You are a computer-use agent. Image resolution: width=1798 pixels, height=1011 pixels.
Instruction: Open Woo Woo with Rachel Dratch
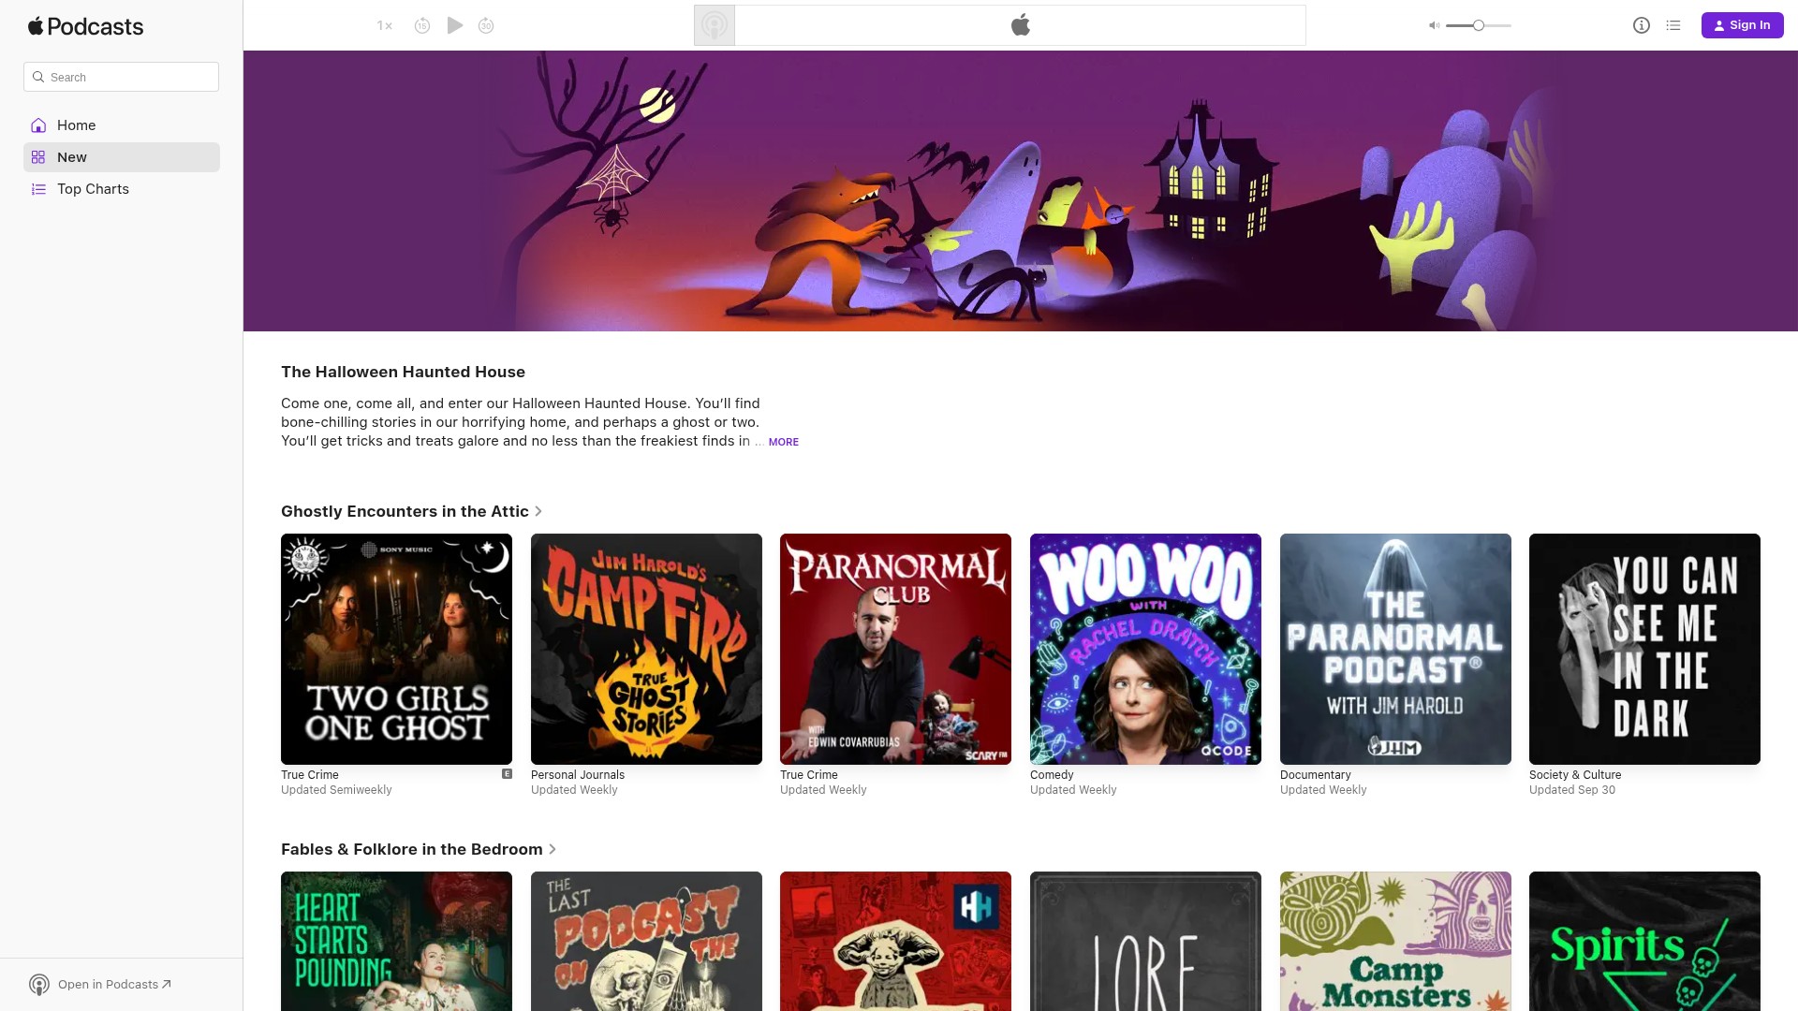1145,649
